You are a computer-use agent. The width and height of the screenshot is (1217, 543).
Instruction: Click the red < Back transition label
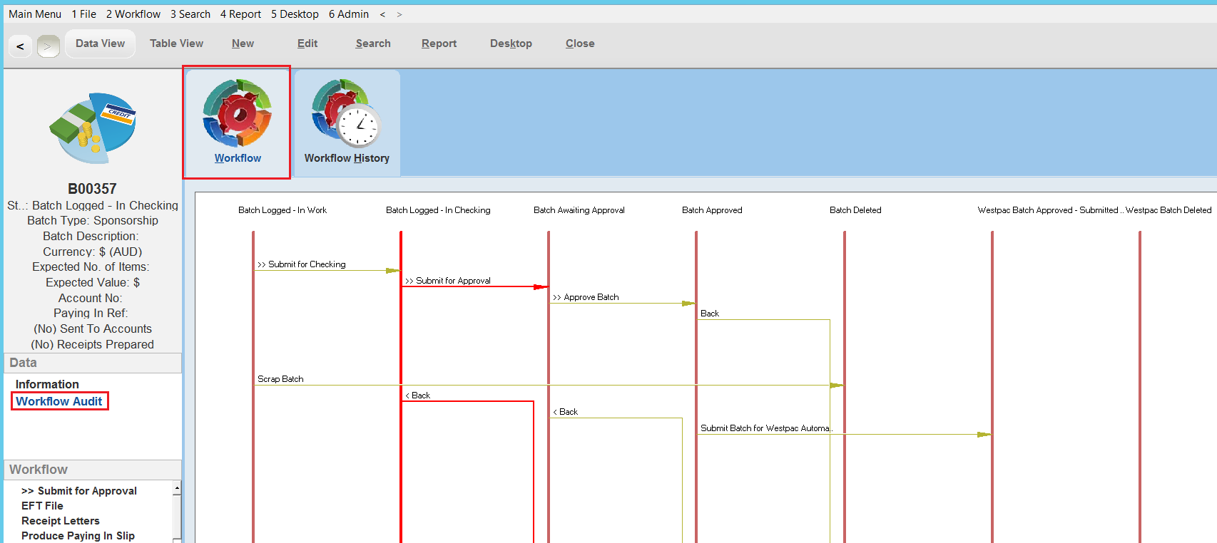point(418,395)
